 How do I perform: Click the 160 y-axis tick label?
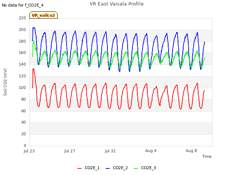click(22, 52)
